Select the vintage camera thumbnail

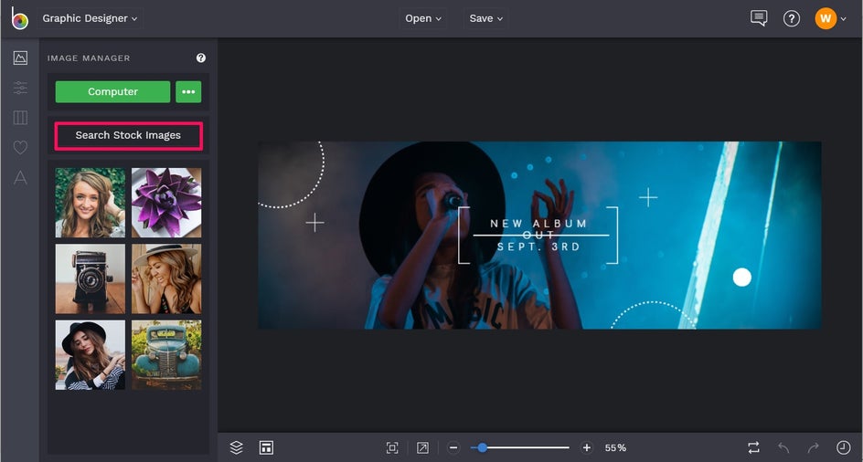coord(91,278)
